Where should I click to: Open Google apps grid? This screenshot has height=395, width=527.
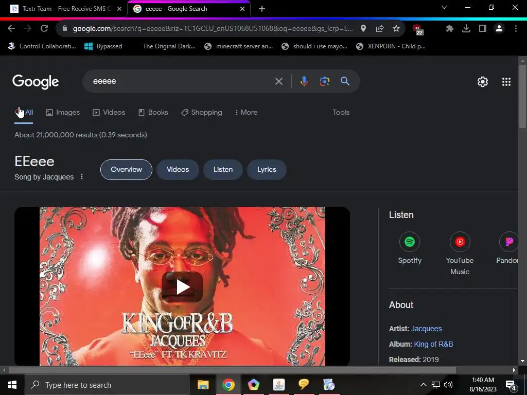[x=506, y=82]
